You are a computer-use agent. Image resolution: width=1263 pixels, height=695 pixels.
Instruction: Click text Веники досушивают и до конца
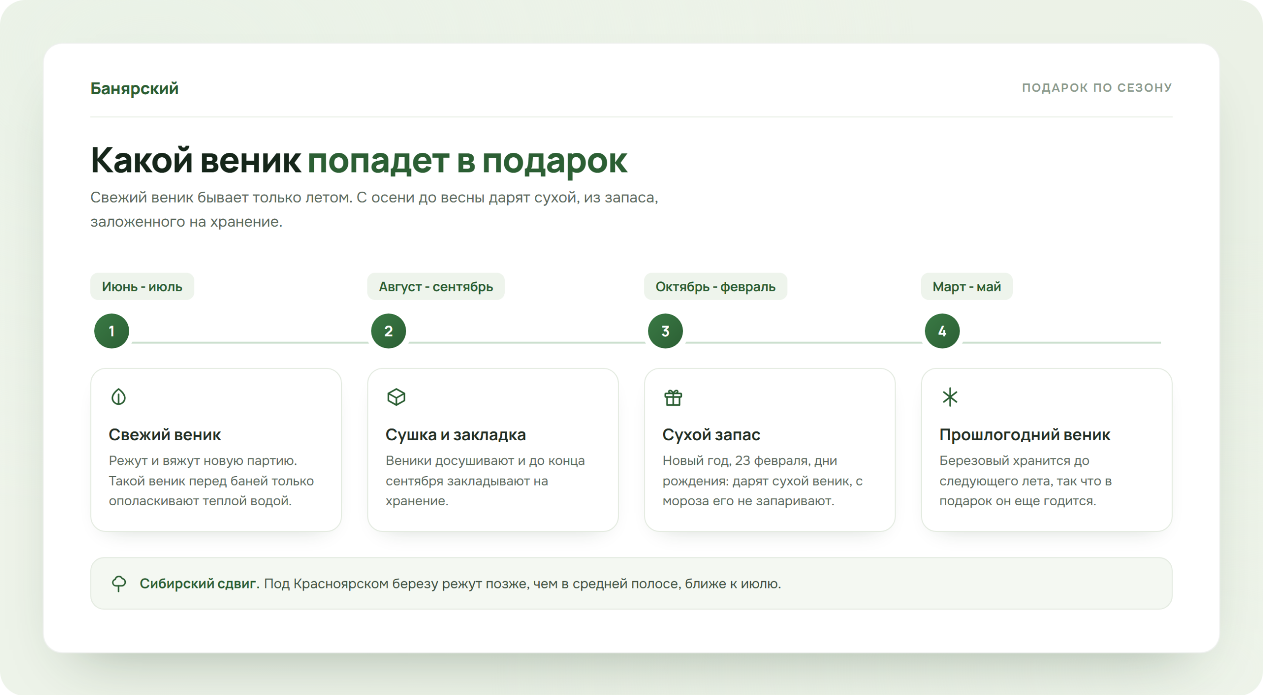pos(485,461)
